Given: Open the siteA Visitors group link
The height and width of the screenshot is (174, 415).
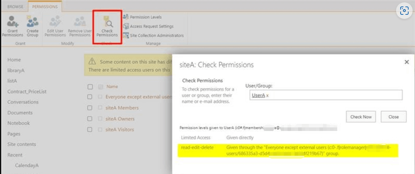Looking at the screenshot, I should (x=120, y=129).
